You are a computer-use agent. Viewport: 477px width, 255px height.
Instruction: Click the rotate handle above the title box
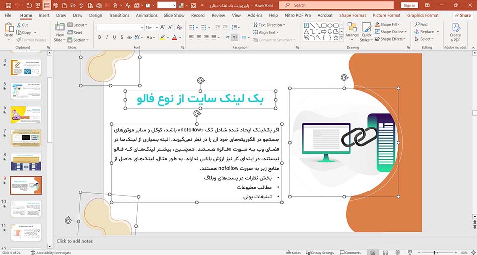coord(201,81)
